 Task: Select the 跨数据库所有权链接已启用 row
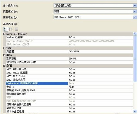pos(37,101)
